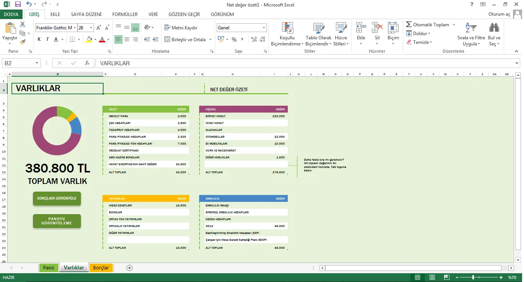Toggle Metni Kaydır wrap text
The width and height of the screenshot is (524, 282).
point(181,28)
